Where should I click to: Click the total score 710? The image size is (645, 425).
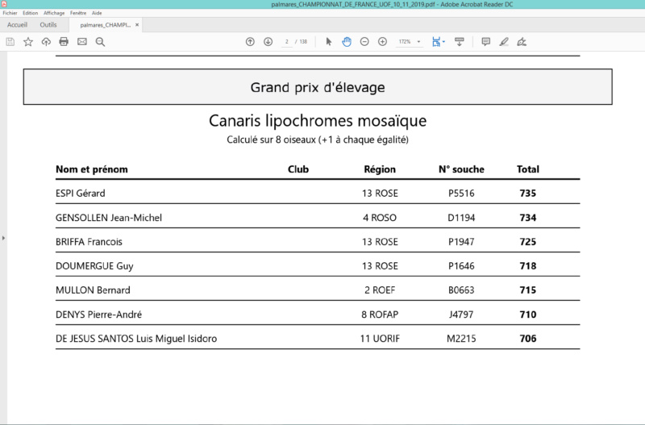528,315
